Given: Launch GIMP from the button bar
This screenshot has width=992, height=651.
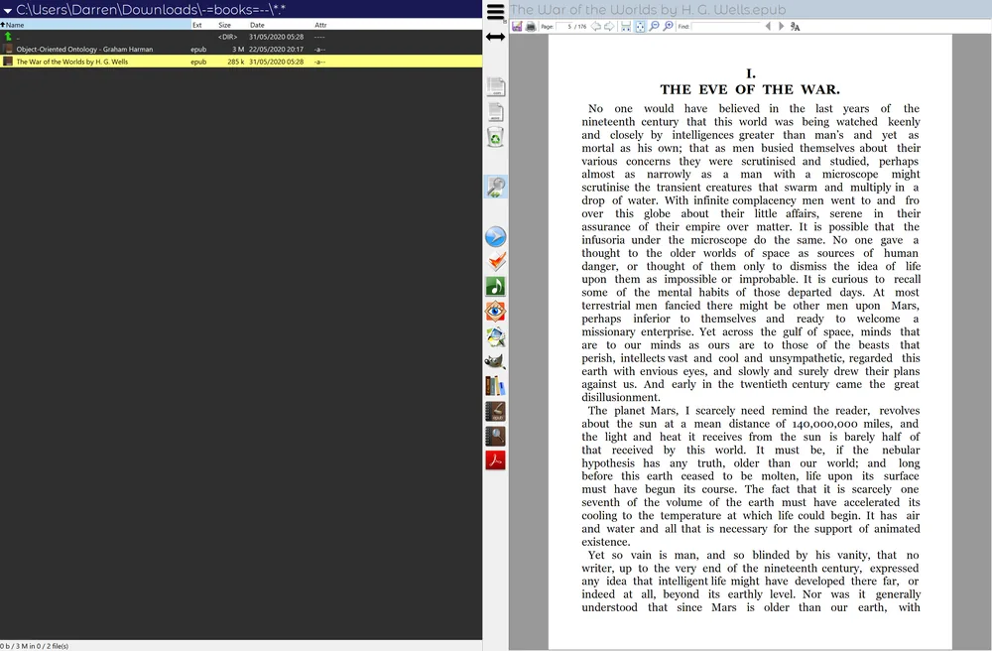Looking at the screenshot, I should point(495,361).
